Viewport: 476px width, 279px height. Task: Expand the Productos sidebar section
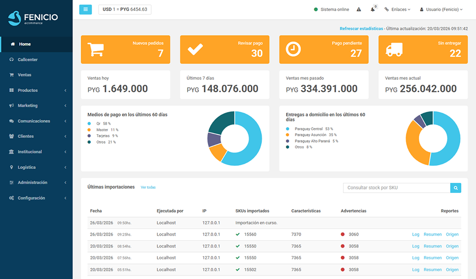tap(28, 90)
